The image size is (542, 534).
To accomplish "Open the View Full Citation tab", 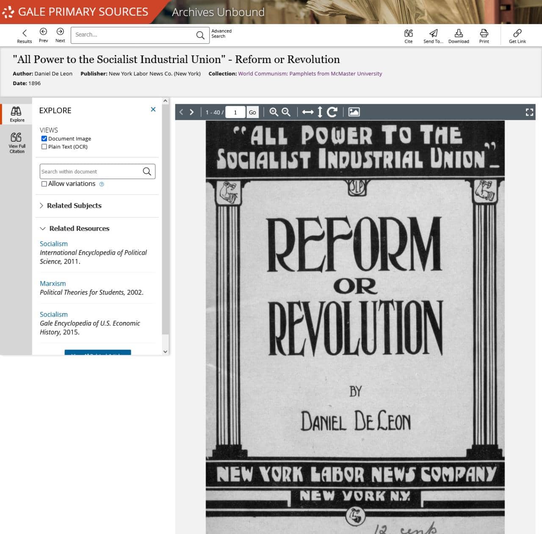I will (x=17, y=143).
